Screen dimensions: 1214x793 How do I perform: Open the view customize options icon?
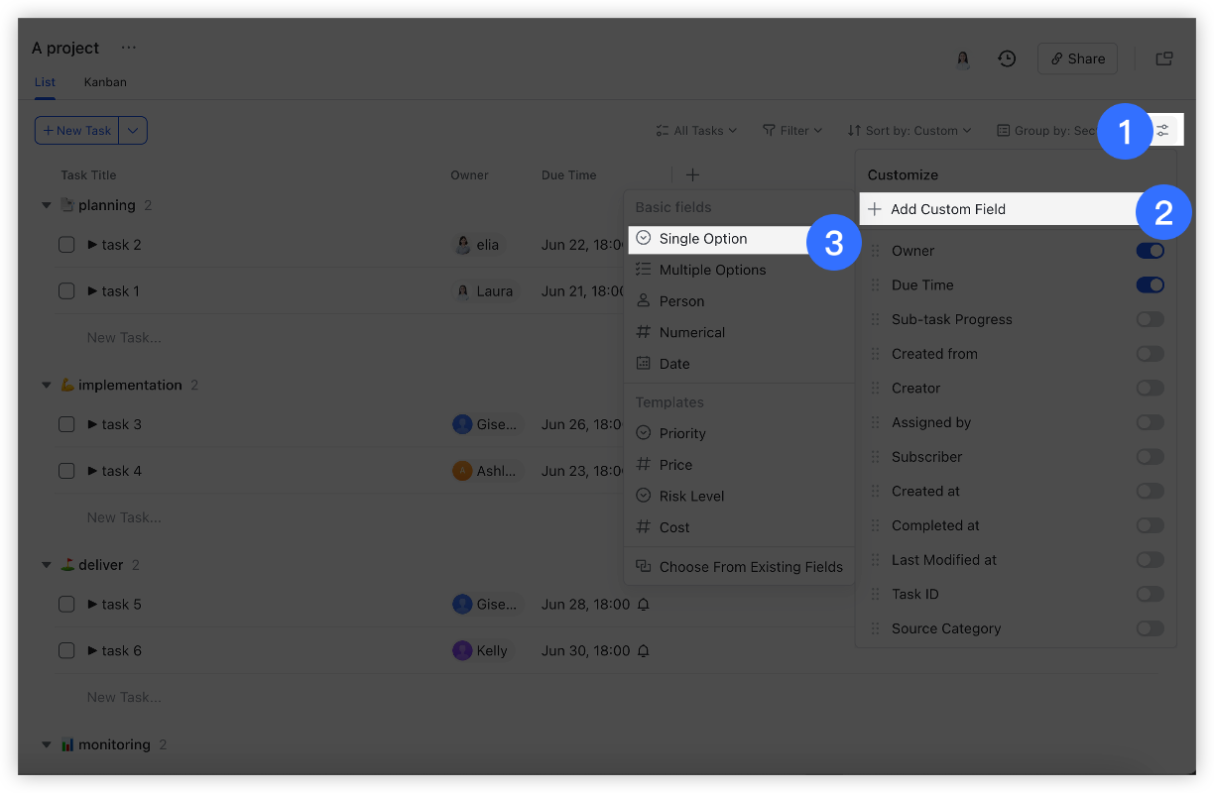point(1160,129)
